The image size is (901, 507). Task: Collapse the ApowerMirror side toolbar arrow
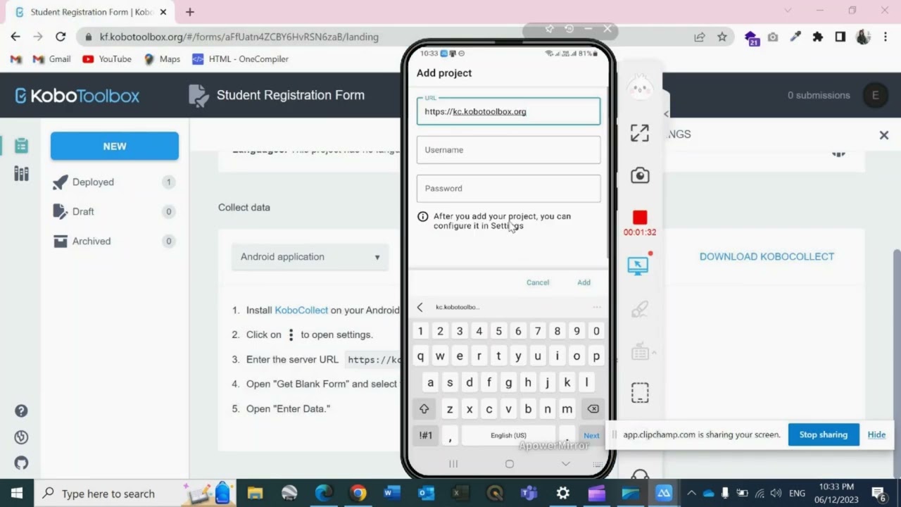tap(666, 113)
